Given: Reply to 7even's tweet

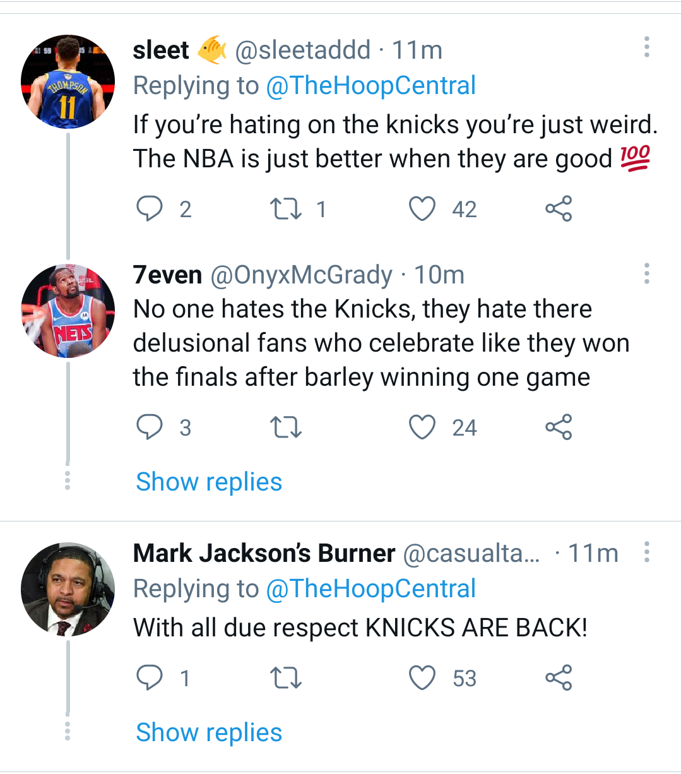Looking at the screenshot, I should (149, 427).
